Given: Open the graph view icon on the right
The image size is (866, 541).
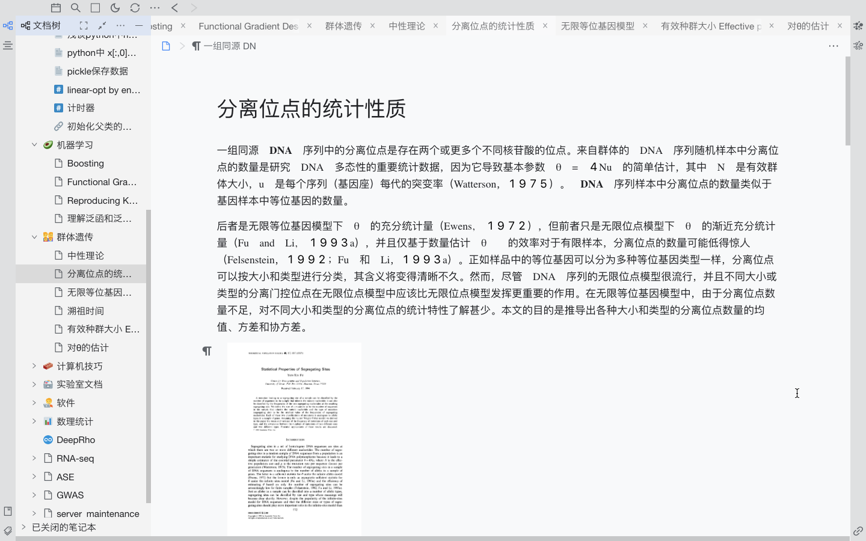Looking at the screenshot, I should point(858,26).
